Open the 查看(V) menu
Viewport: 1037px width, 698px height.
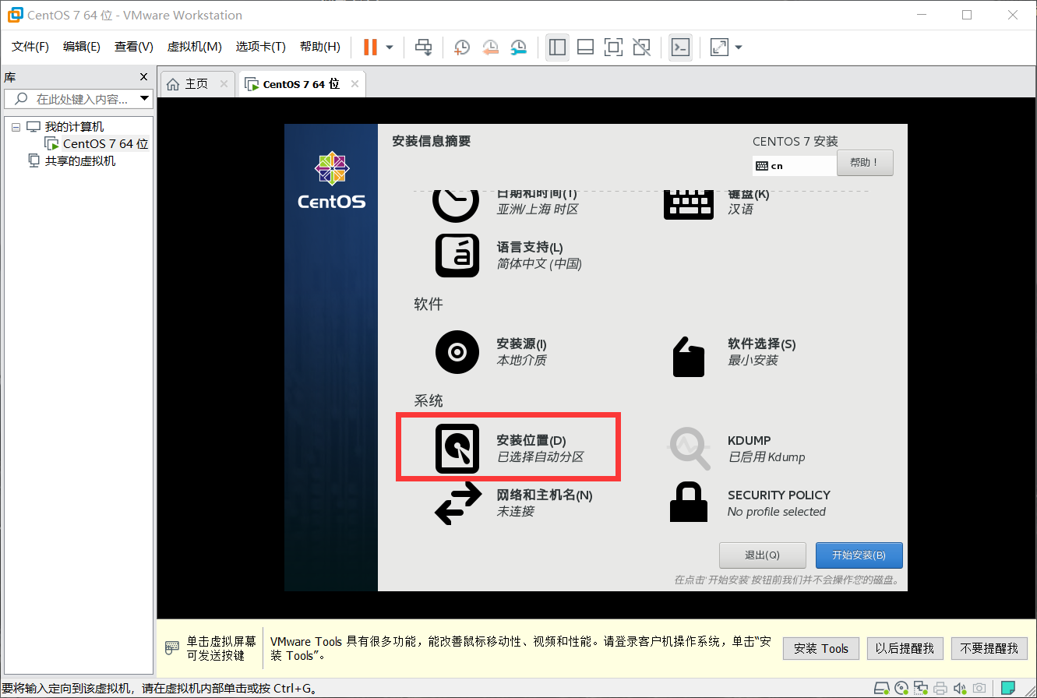(x=134, y=47)
